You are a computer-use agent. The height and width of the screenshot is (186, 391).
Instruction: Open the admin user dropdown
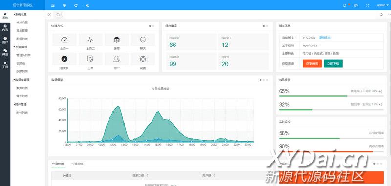383,5
